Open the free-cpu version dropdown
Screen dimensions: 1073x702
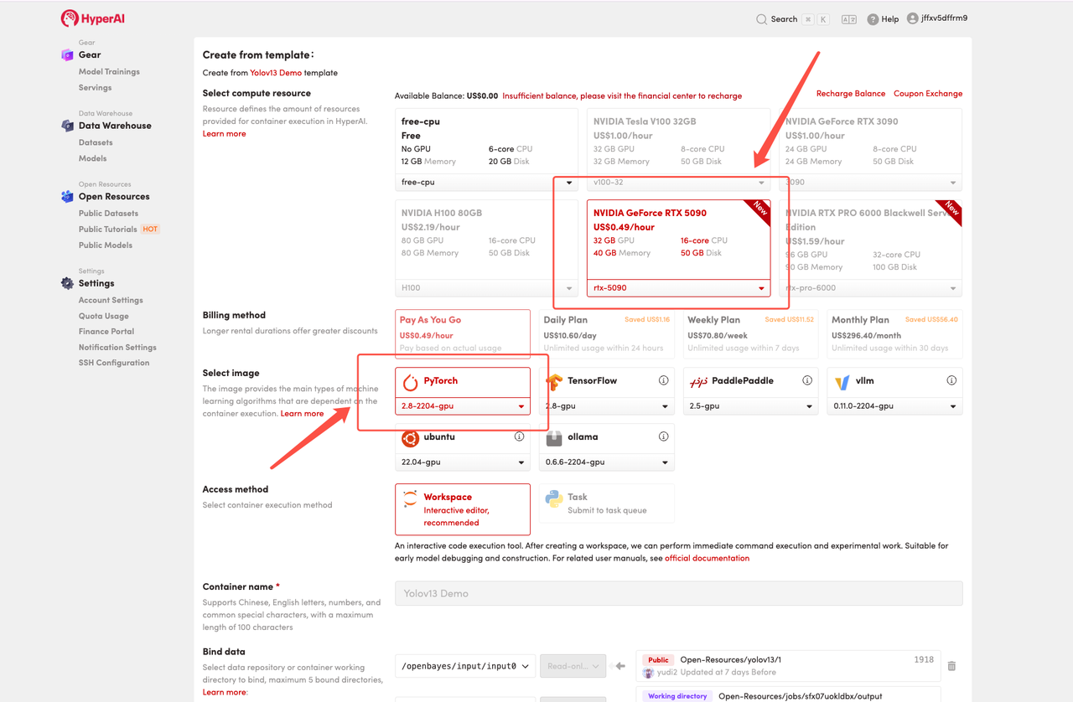[x=486, y=182]
